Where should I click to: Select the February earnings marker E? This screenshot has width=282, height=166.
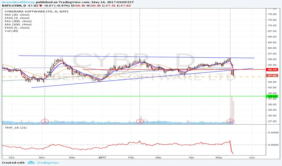(140, 122)
